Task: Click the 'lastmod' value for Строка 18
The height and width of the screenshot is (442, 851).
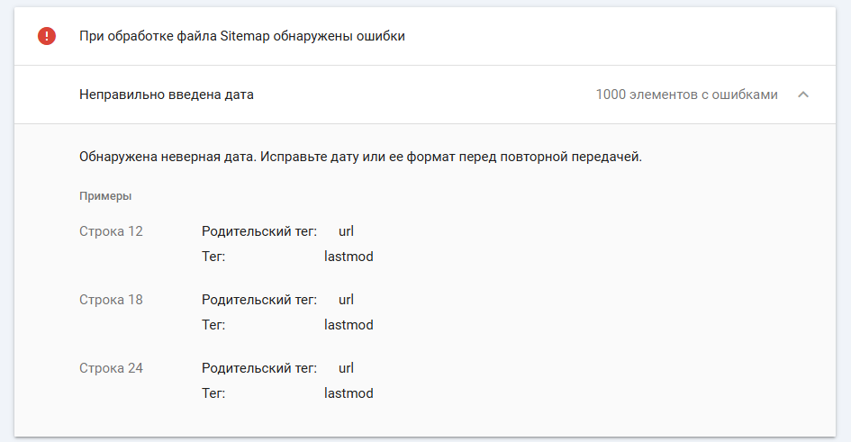Action: click(349, 325)
